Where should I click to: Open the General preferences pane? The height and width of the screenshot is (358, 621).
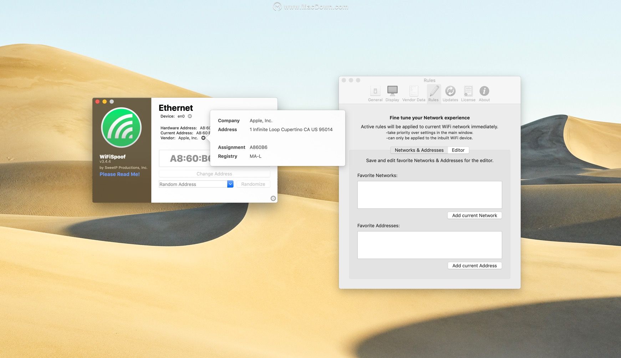tap(375, 93)
